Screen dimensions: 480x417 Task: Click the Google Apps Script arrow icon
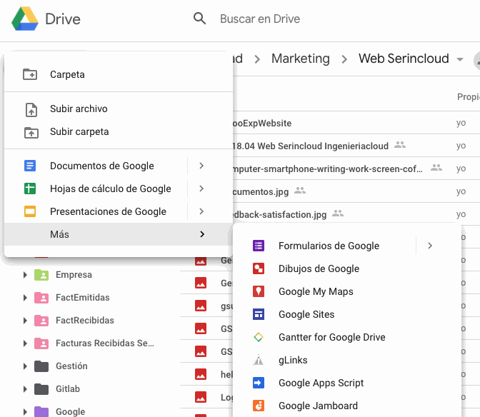259,383
